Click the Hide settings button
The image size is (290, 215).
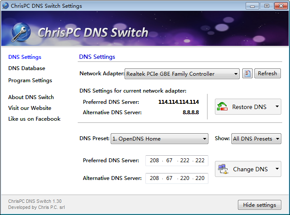(260, 205)
